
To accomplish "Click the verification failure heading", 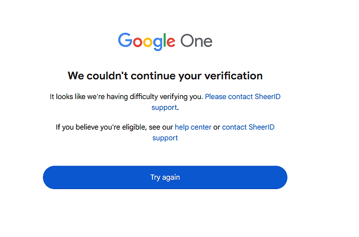I will [165, 76].
